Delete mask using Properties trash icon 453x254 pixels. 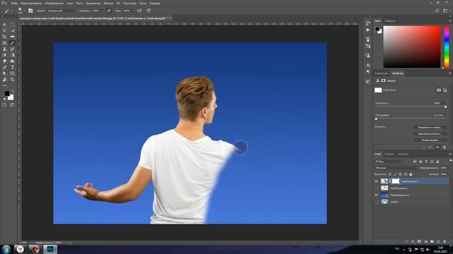coord(445,147)
